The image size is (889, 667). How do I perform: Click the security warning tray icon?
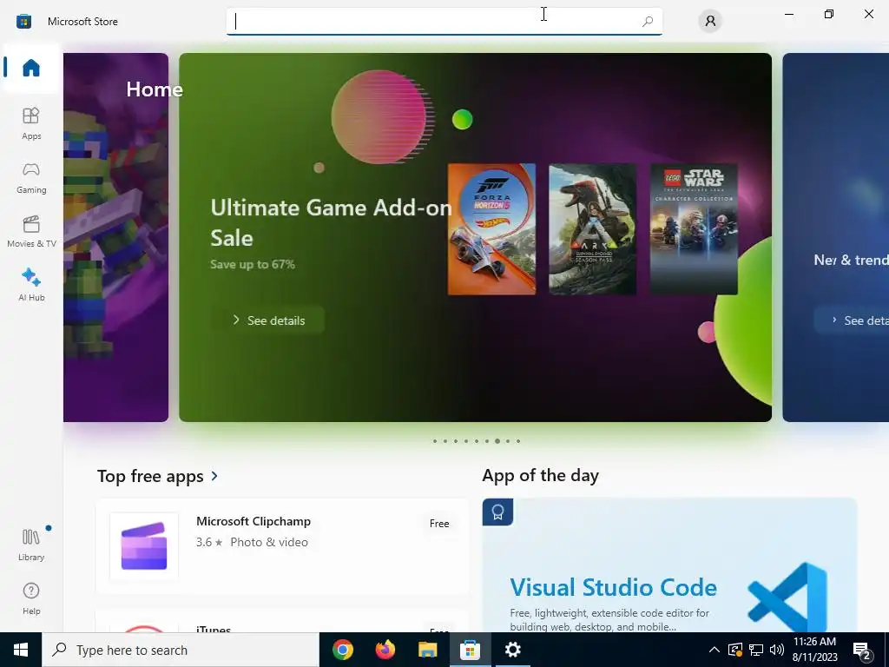[x=735, y=650]
